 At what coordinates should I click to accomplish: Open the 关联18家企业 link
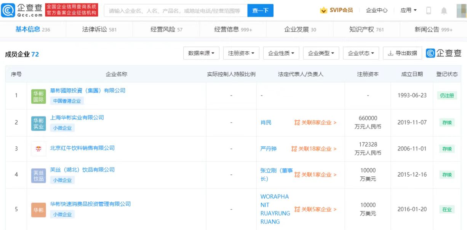[317, 149]
